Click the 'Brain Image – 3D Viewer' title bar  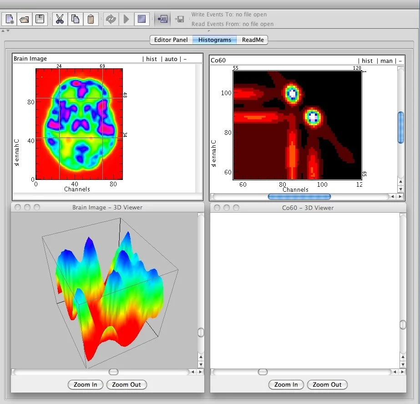[x=107, y=207]
